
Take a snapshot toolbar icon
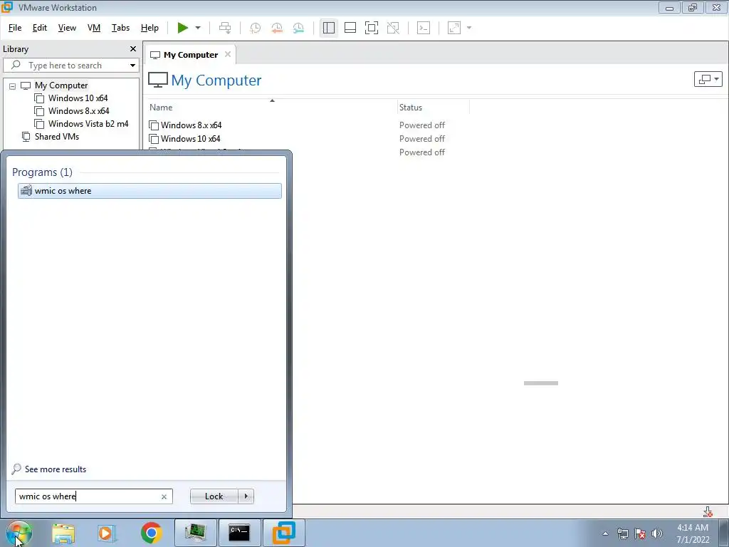coord(256,28)
